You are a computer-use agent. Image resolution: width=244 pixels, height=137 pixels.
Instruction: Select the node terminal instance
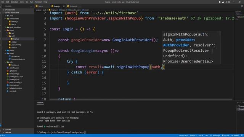coord(241,107)
